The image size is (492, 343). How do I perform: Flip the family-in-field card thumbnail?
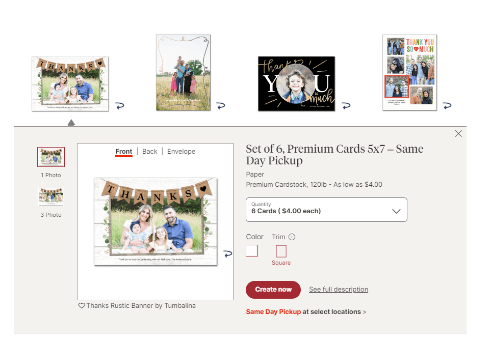[220, 106]
